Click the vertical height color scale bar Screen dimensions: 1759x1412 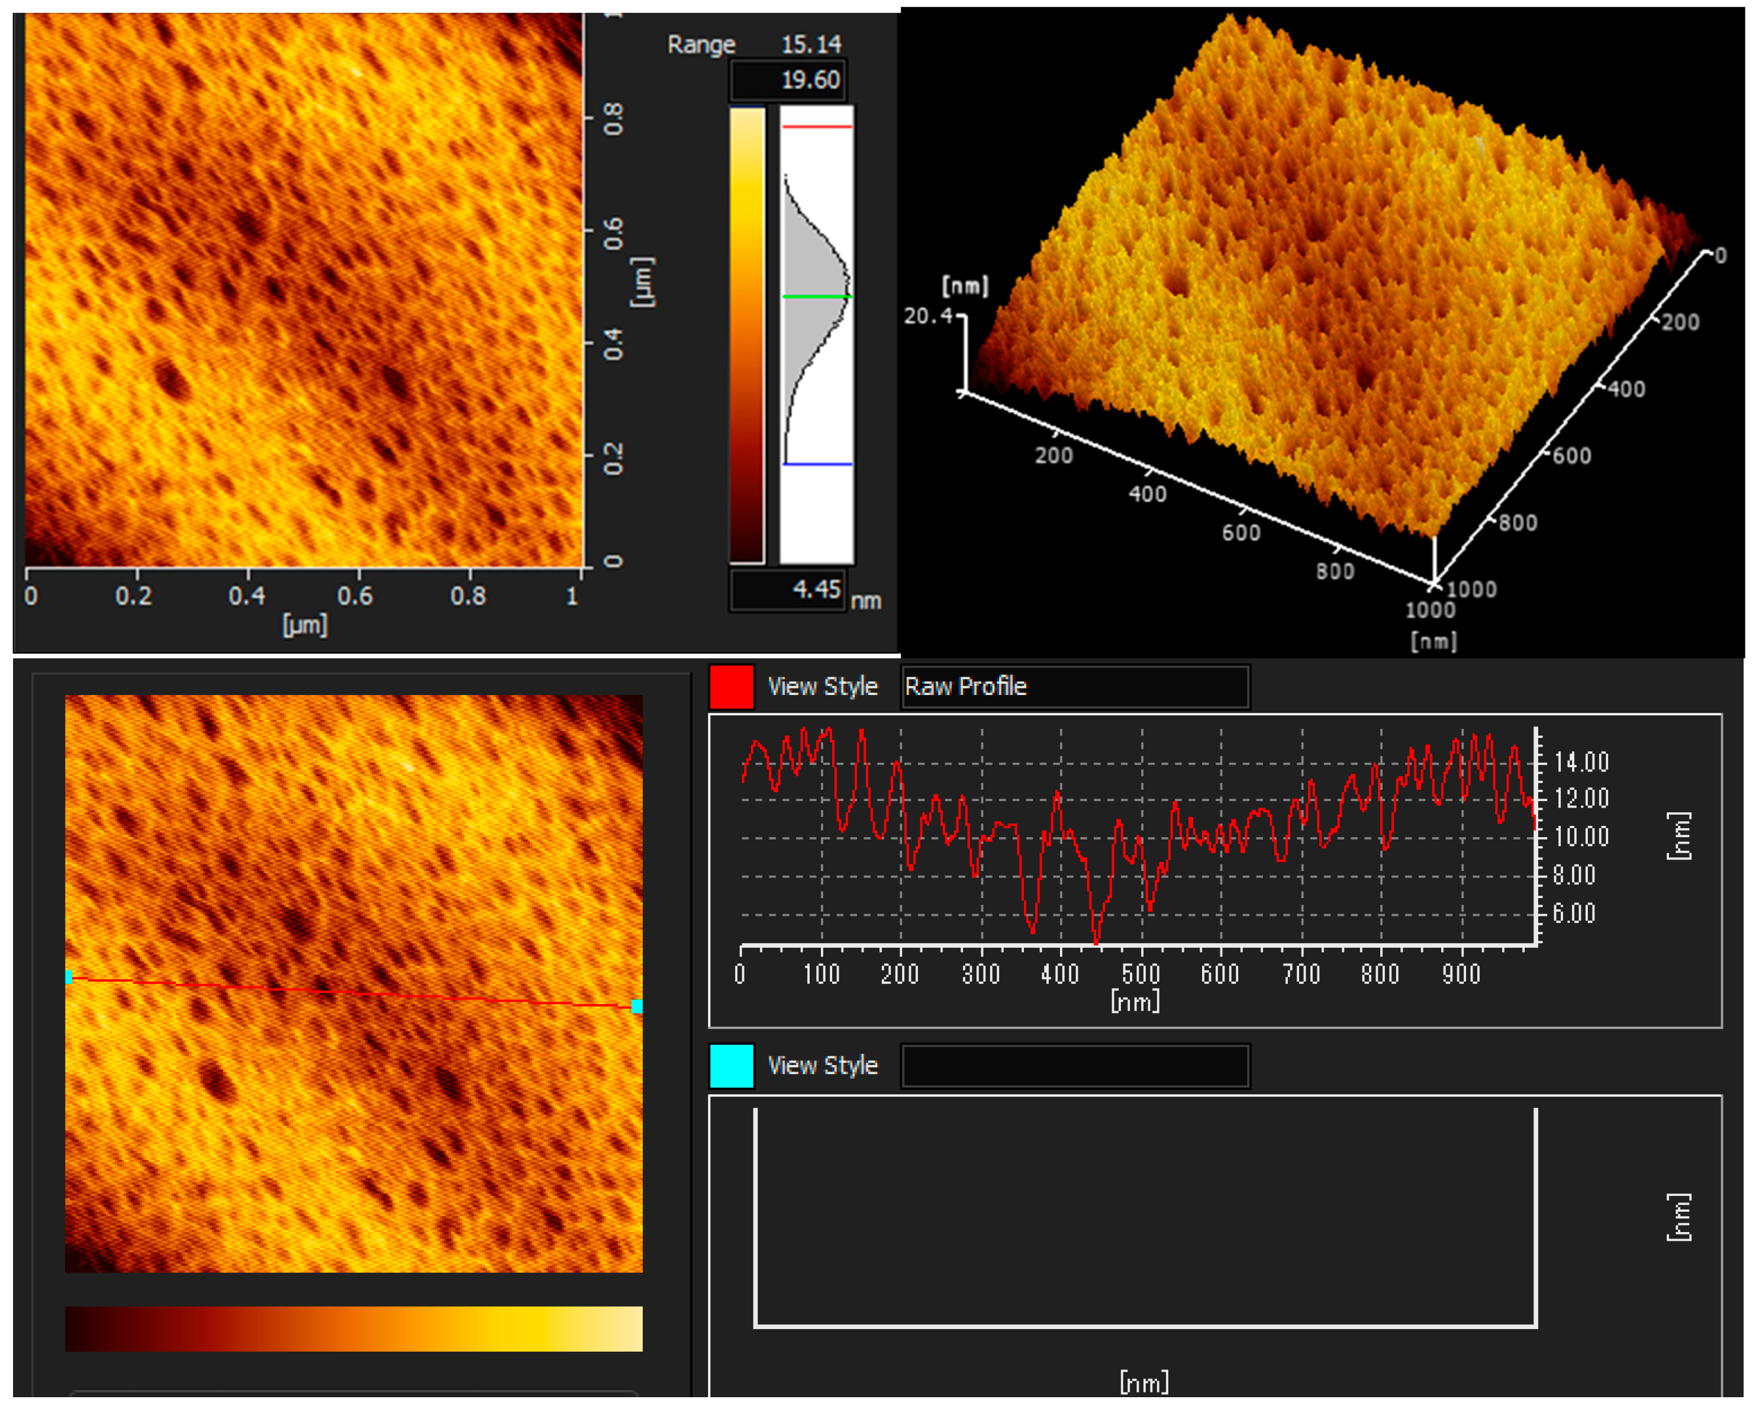746,334
